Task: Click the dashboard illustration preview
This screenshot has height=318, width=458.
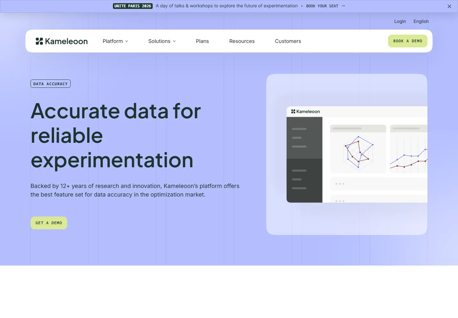Action: pyautogui.click(x=347, y=155)
